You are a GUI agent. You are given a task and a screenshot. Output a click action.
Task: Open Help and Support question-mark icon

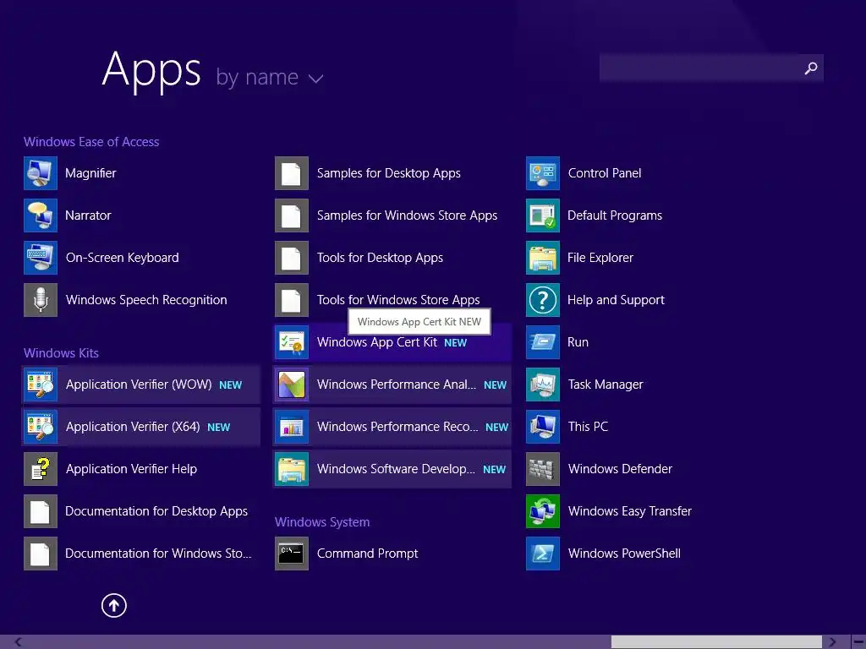pos(543,300)
